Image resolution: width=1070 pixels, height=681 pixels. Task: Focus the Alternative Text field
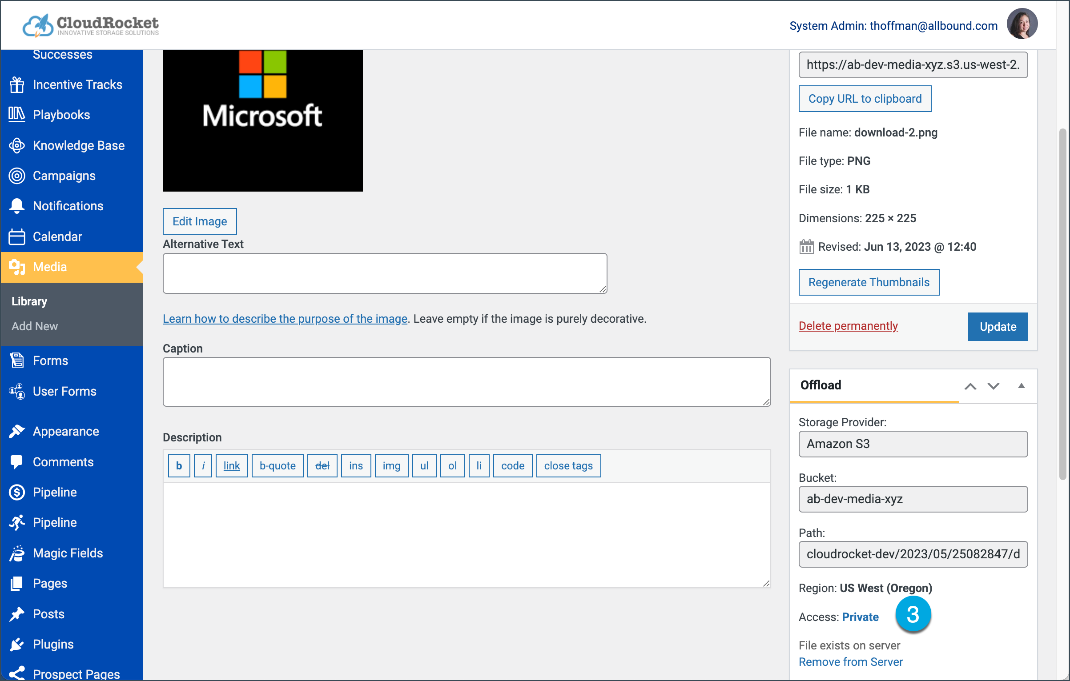point(385,273)
